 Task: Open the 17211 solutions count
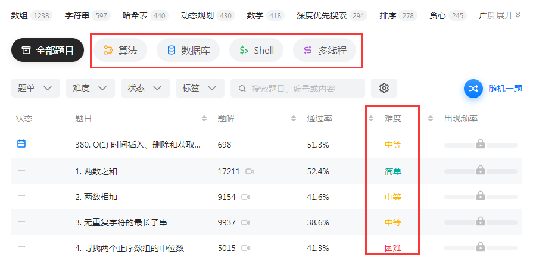229,171
